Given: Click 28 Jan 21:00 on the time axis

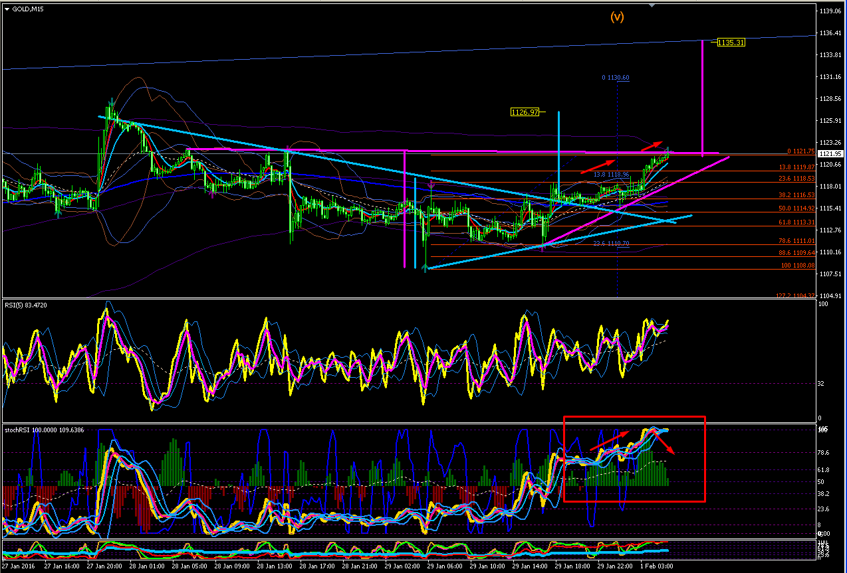Looking at the screenshot, I should click(360, 567).
